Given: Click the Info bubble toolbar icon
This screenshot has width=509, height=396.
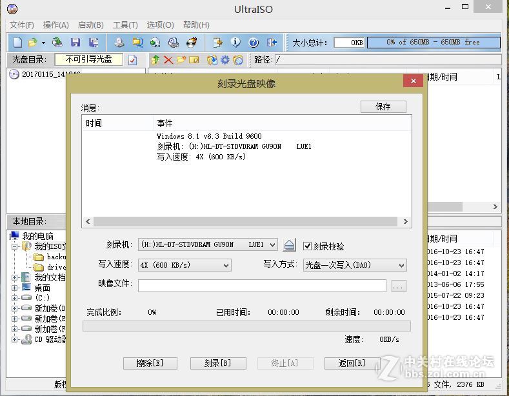Looking at the screenshot, I should pos(235,42).
